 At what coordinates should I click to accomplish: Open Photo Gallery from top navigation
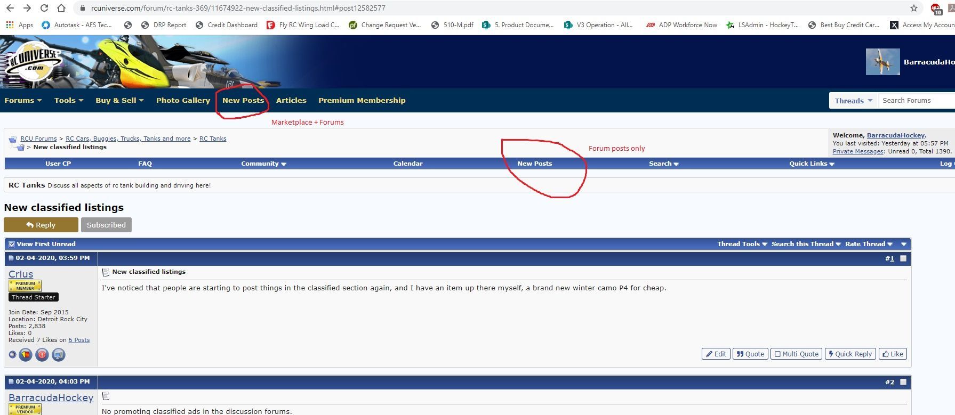point(183,100)
